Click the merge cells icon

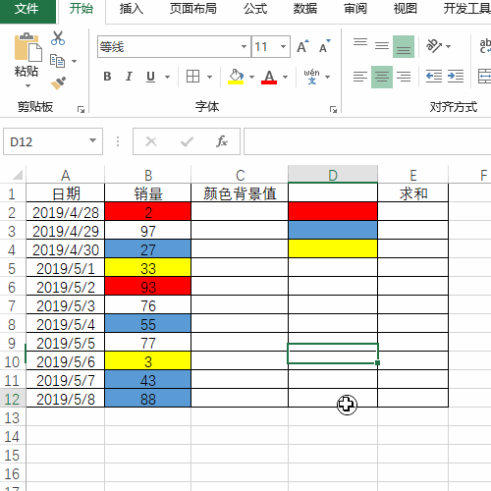tap(484, 77)
